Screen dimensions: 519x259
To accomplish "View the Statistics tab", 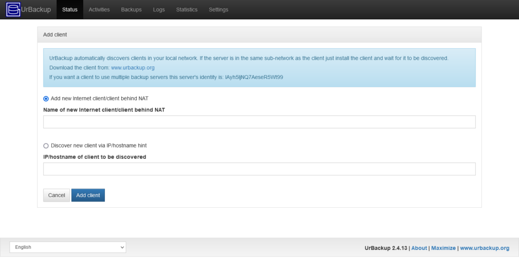I will (187, 10).
